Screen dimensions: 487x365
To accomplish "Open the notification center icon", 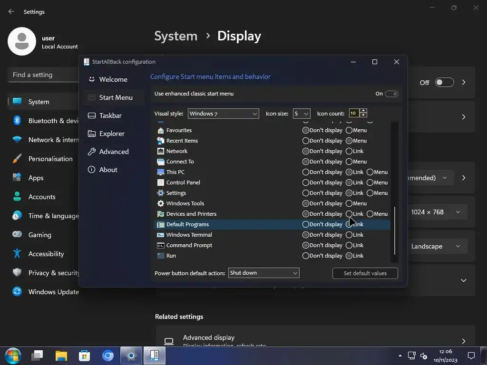I will 471,355.
